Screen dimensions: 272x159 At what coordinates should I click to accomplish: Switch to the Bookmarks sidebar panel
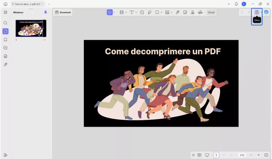pos(5,39)
